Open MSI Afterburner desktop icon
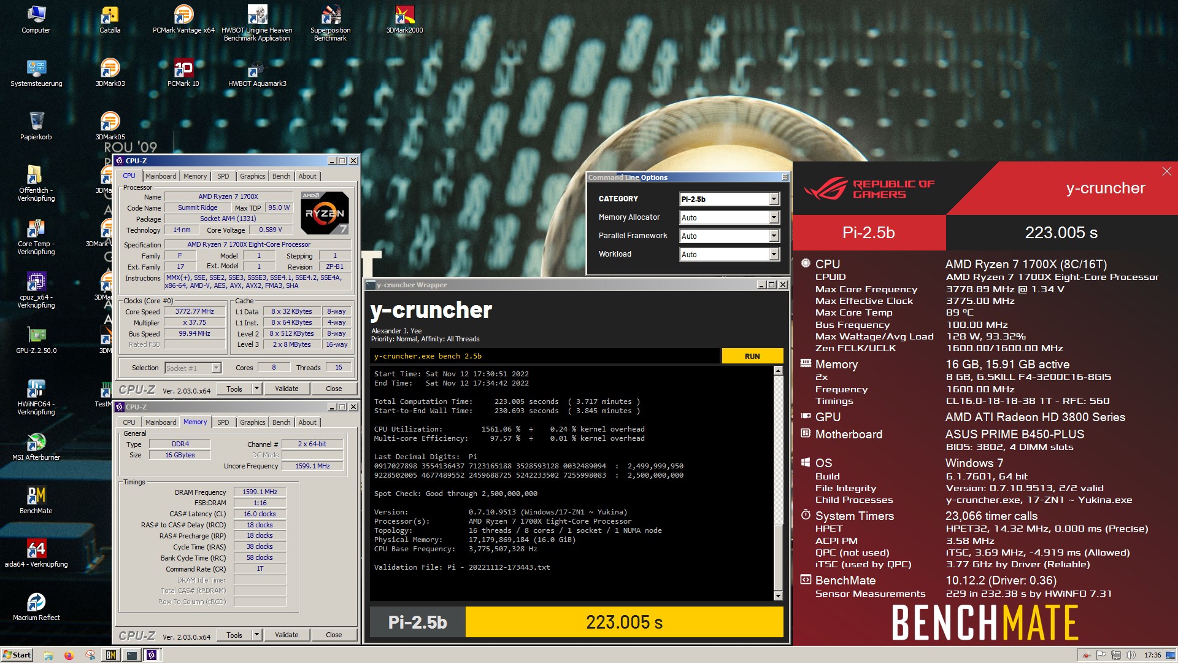This screenshot has width=1178, height=663. (36, 447)
